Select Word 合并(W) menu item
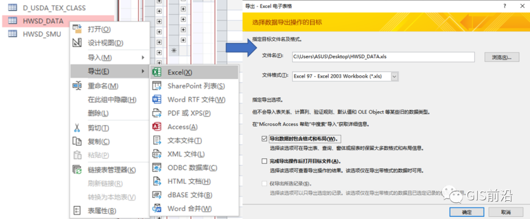The width and height of the screenshot is (530, 219). (x=194, y=209)
